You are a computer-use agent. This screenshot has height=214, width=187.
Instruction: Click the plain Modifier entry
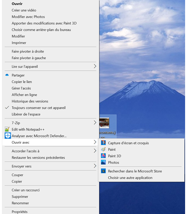50,36
